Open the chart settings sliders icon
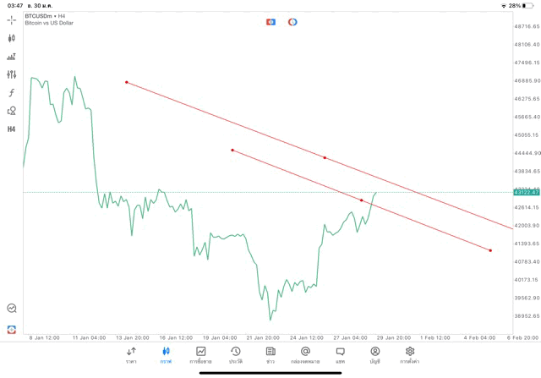 click(x=12, y=74)
